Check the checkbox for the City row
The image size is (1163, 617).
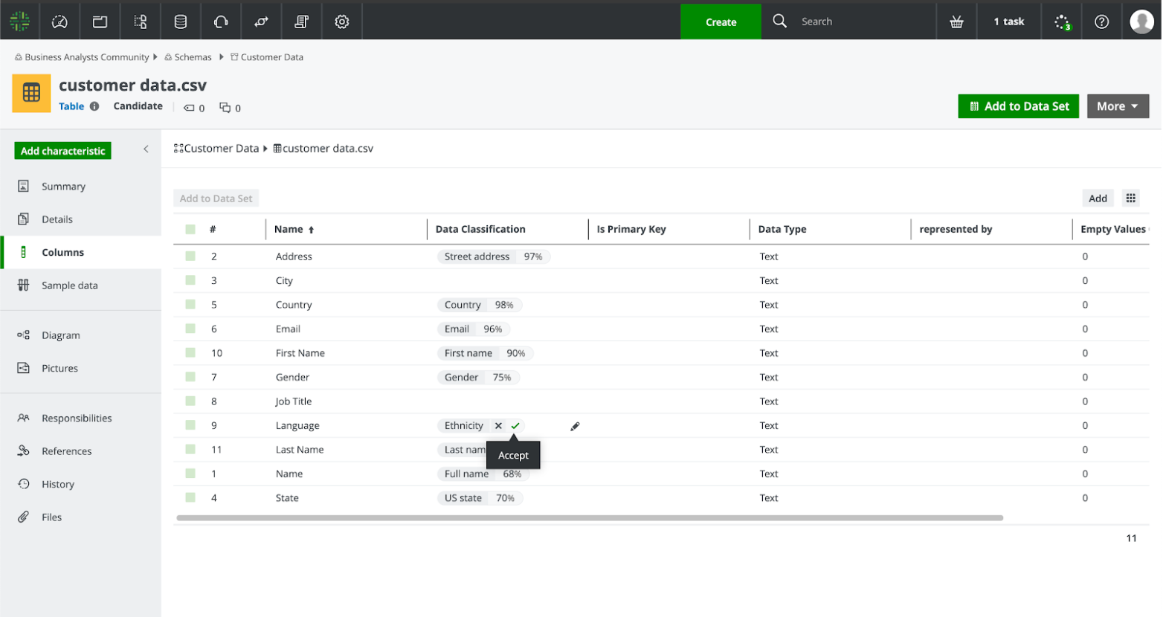(190, 280)
